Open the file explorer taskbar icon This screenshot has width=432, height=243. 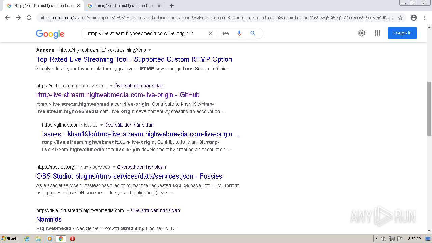[x=38, y=239]
